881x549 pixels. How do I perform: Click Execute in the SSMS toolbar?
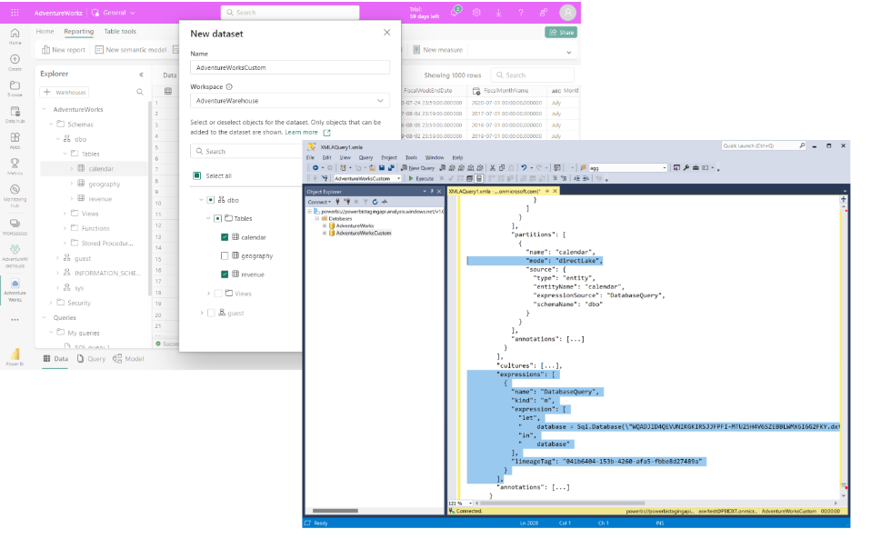coord(421,178)
